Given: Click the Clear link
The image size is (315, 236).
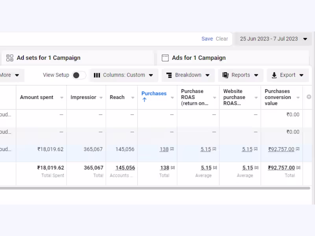Looking at the screenshot, I should pos(222,39).
